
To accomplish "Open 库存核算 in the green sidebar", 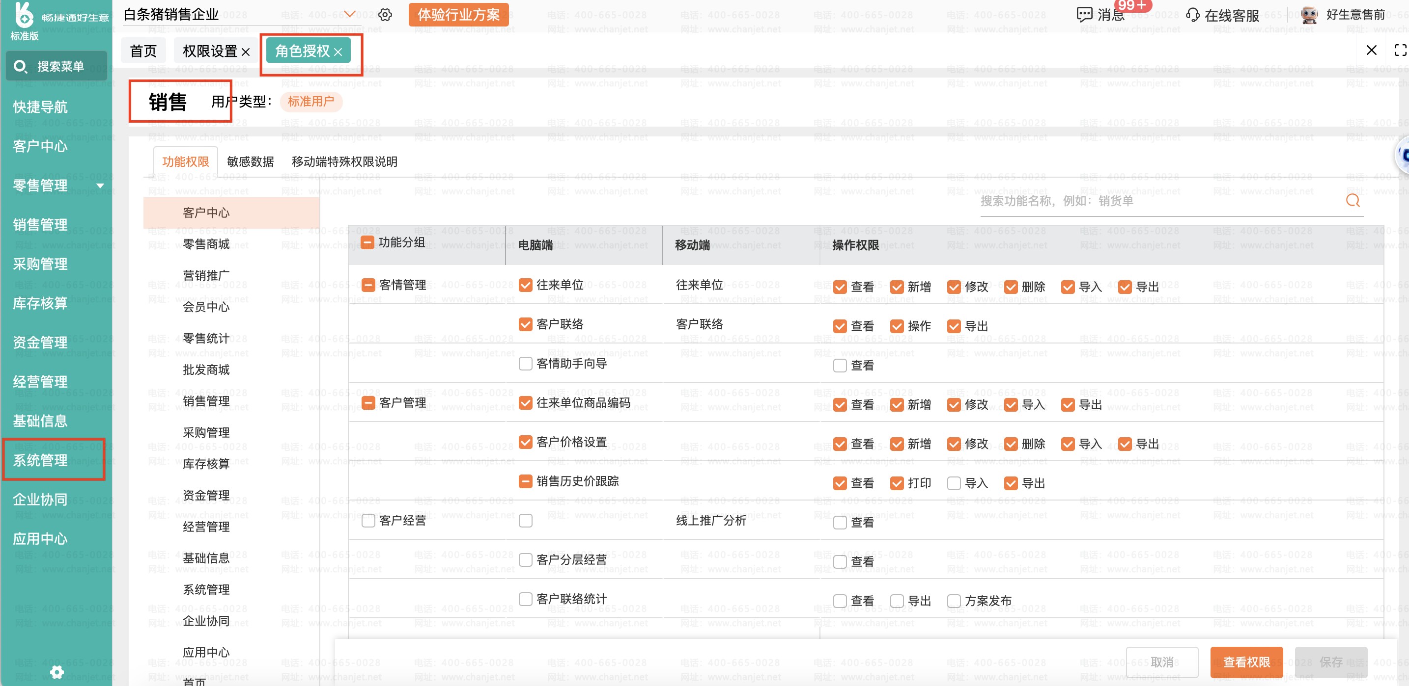I will [x=40, y=303].
